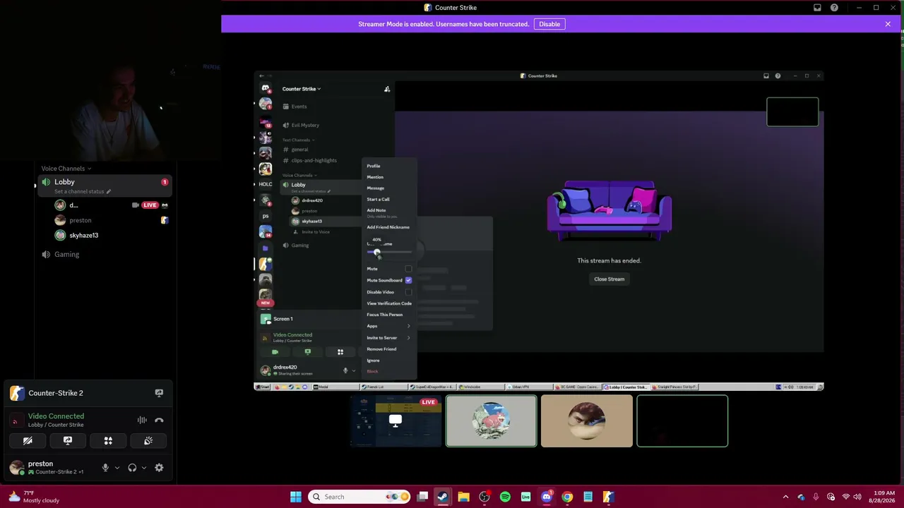904x508 pixels.
Task: Check the Disable Video checkbox
Action: click(x=408, y=292)
